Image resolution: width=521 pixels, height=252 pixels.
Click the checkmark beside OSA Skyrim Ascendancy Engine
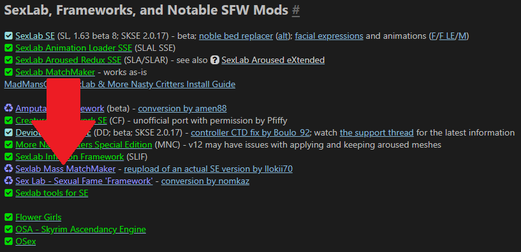9,230
